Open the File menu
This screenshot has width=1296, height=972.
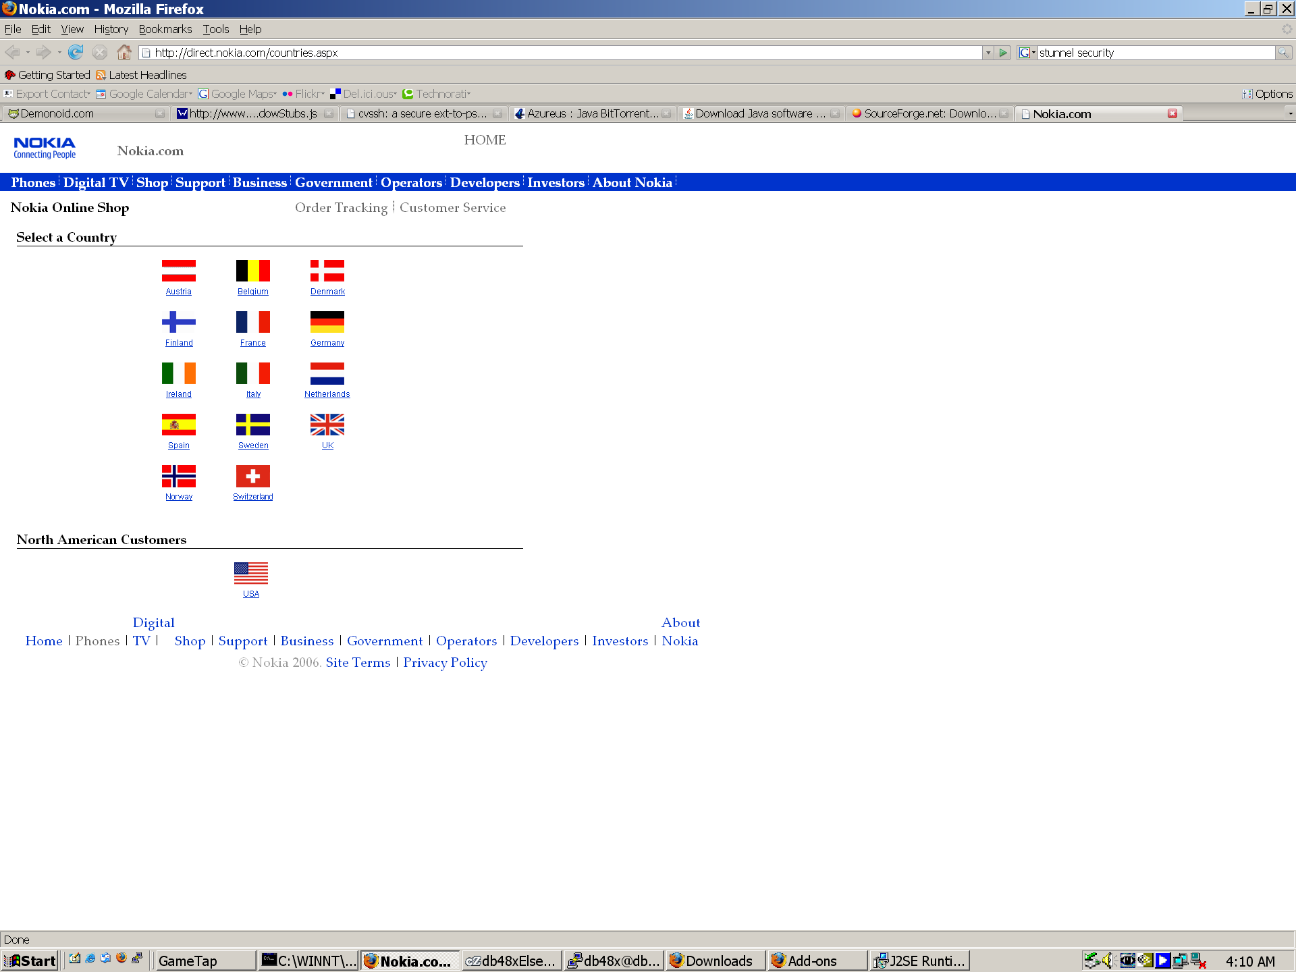pos(13,29)
